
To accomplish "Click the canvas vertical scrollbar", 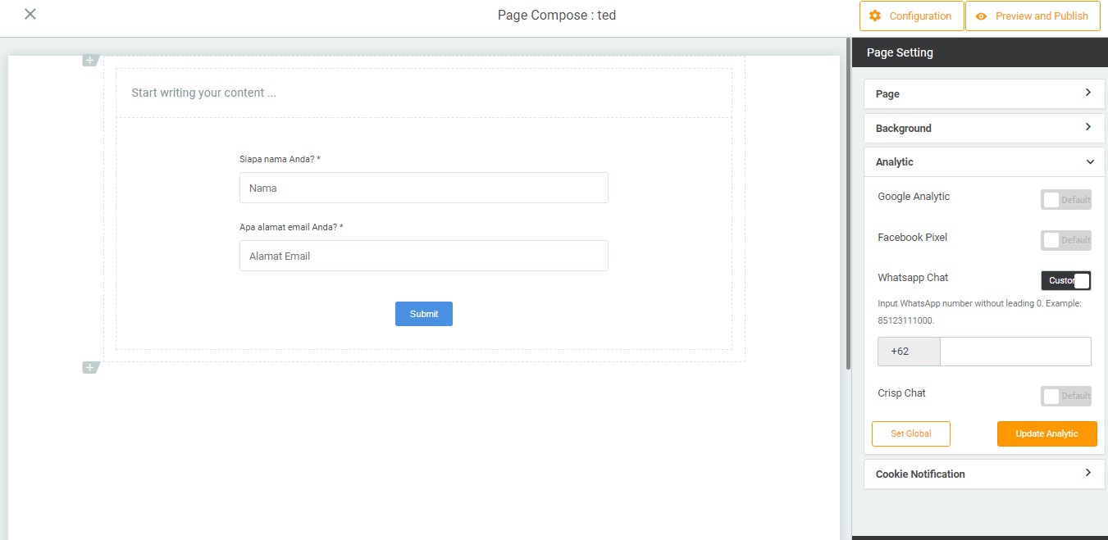I will click(x=848, y=203).
